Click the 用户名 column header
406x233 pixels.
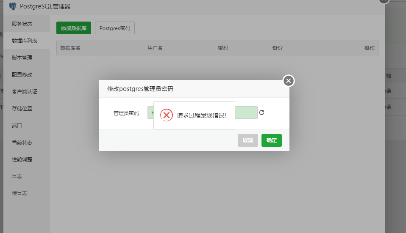[x=155, y=48]
